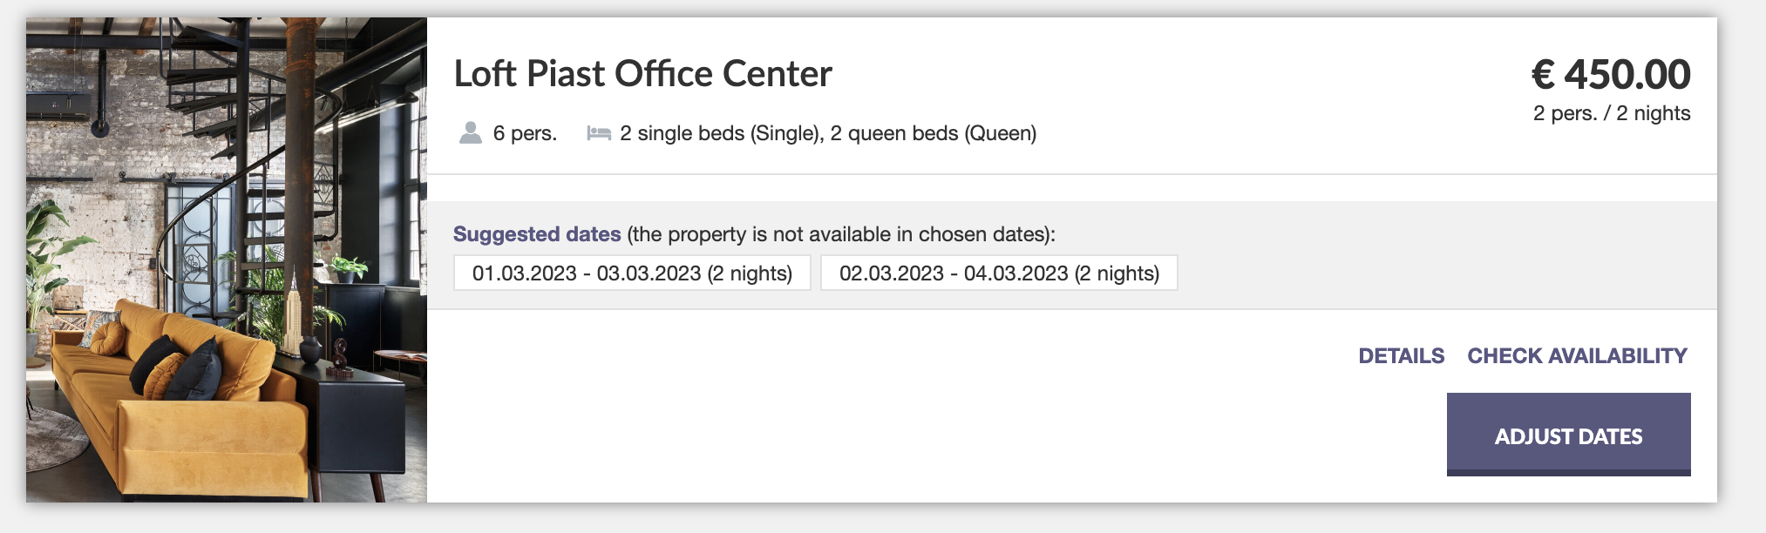Click the € 450.00 price
The image size is (1766, 533).
tap(1611, 74)
